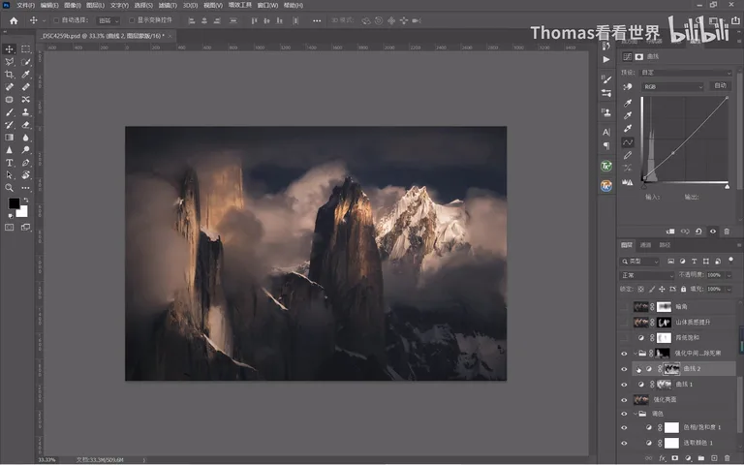Select the Gradient tool
Viewport: 744px width, 465px height.
pos(9,138)
